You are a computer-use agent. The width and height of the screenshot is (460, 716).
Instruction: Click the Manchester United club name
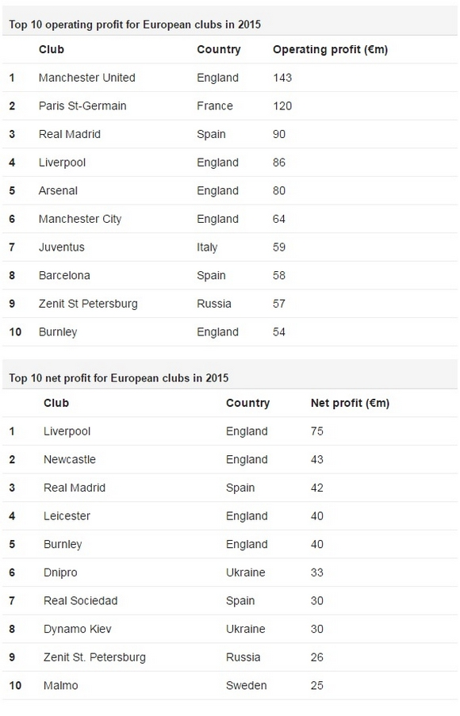click(86, 78)
